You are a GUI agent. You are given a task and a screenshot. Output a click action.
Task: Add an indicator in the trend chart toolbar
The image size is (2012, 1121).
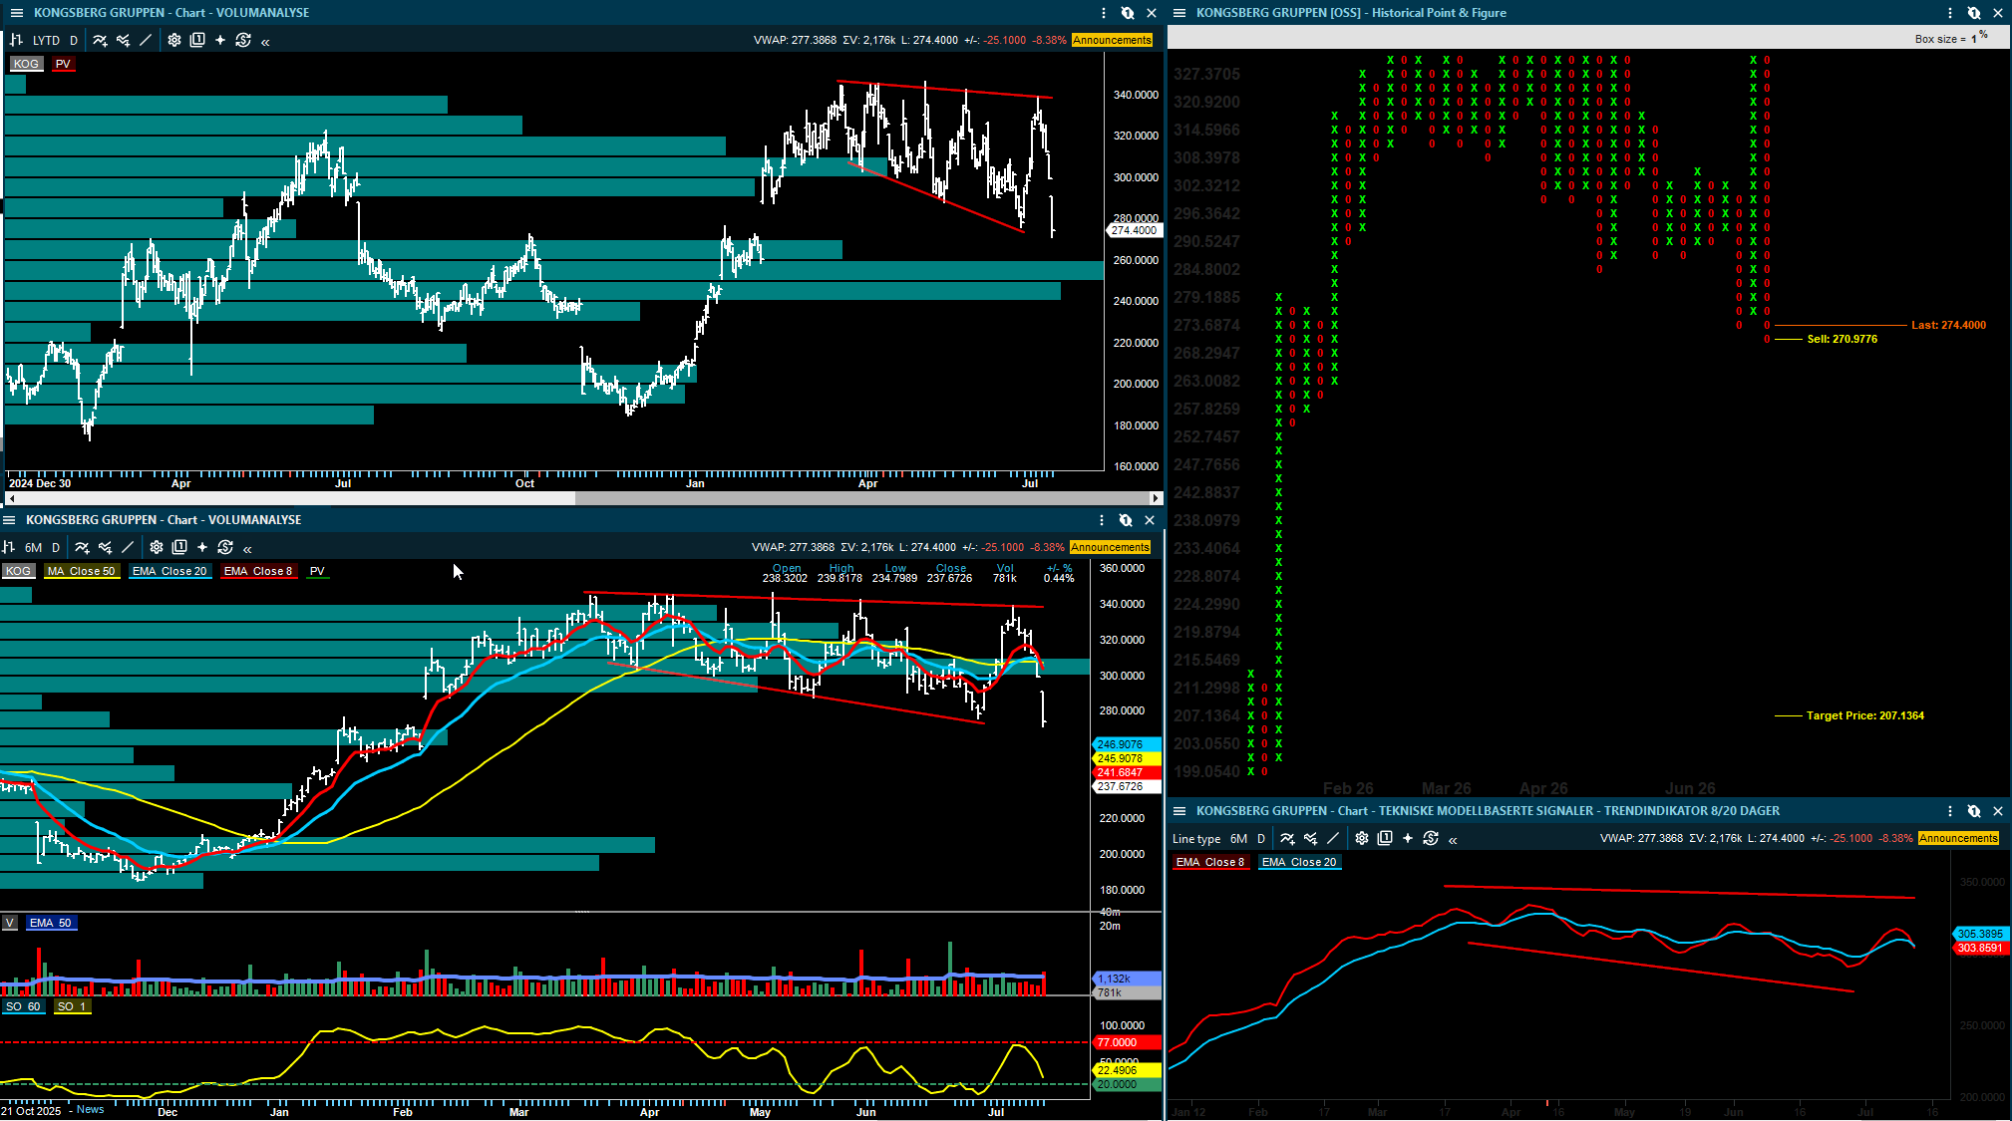(x=1287, y=838)
